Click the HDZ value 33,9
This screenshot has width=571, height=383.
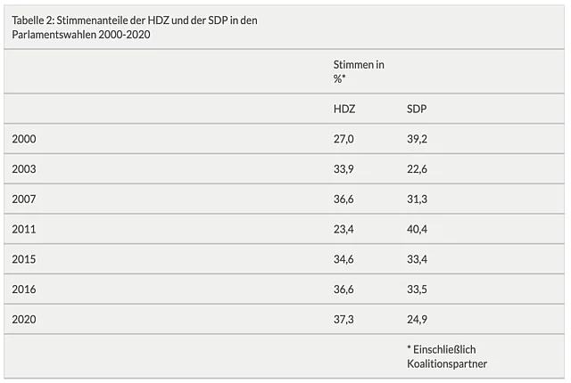[x=344, y=169]
